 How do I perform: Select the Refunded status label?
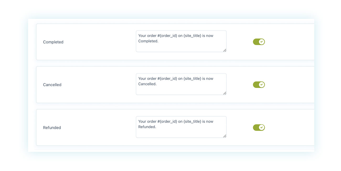pyautogui.click(x=52, y=128)
